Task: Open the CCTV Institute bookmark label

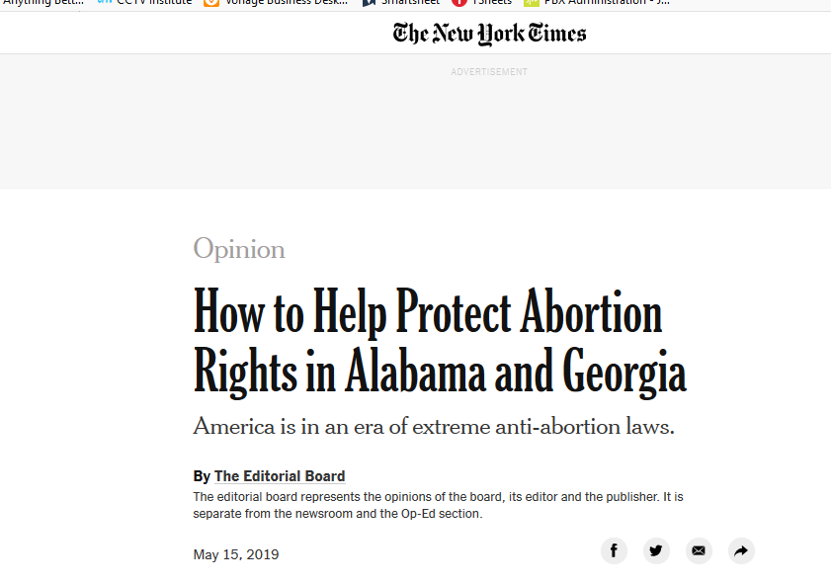Action: 154,3
